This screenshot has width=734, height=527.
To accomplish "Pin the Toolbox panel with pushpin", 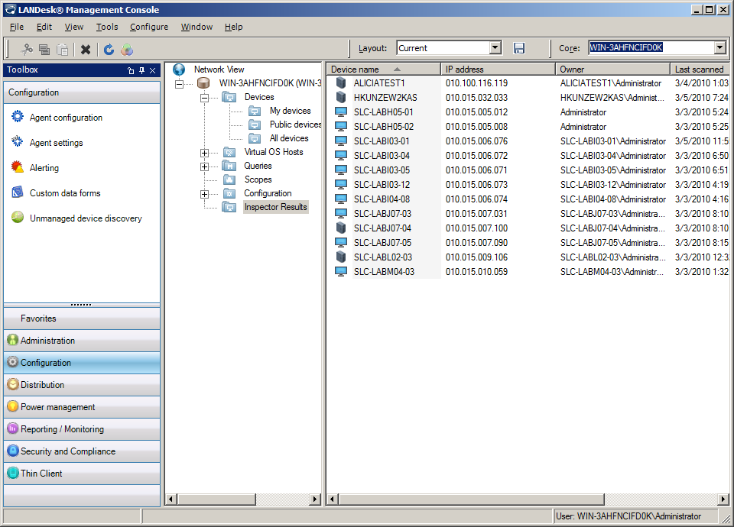I will pos(142,70).
